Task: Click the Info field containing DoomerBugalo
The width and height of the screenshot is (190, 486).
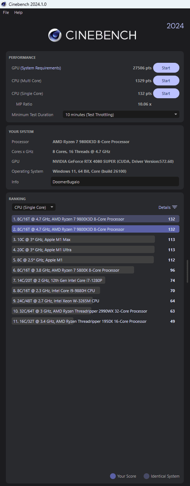Action: pyautogui.click(x=115, y=182)
